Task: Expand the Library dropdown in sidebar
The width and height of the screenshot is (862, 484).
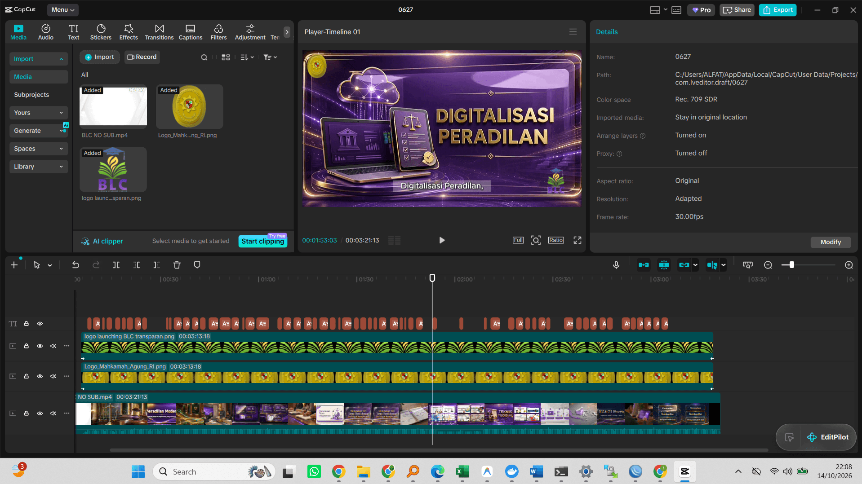Action: click(38, 167)
